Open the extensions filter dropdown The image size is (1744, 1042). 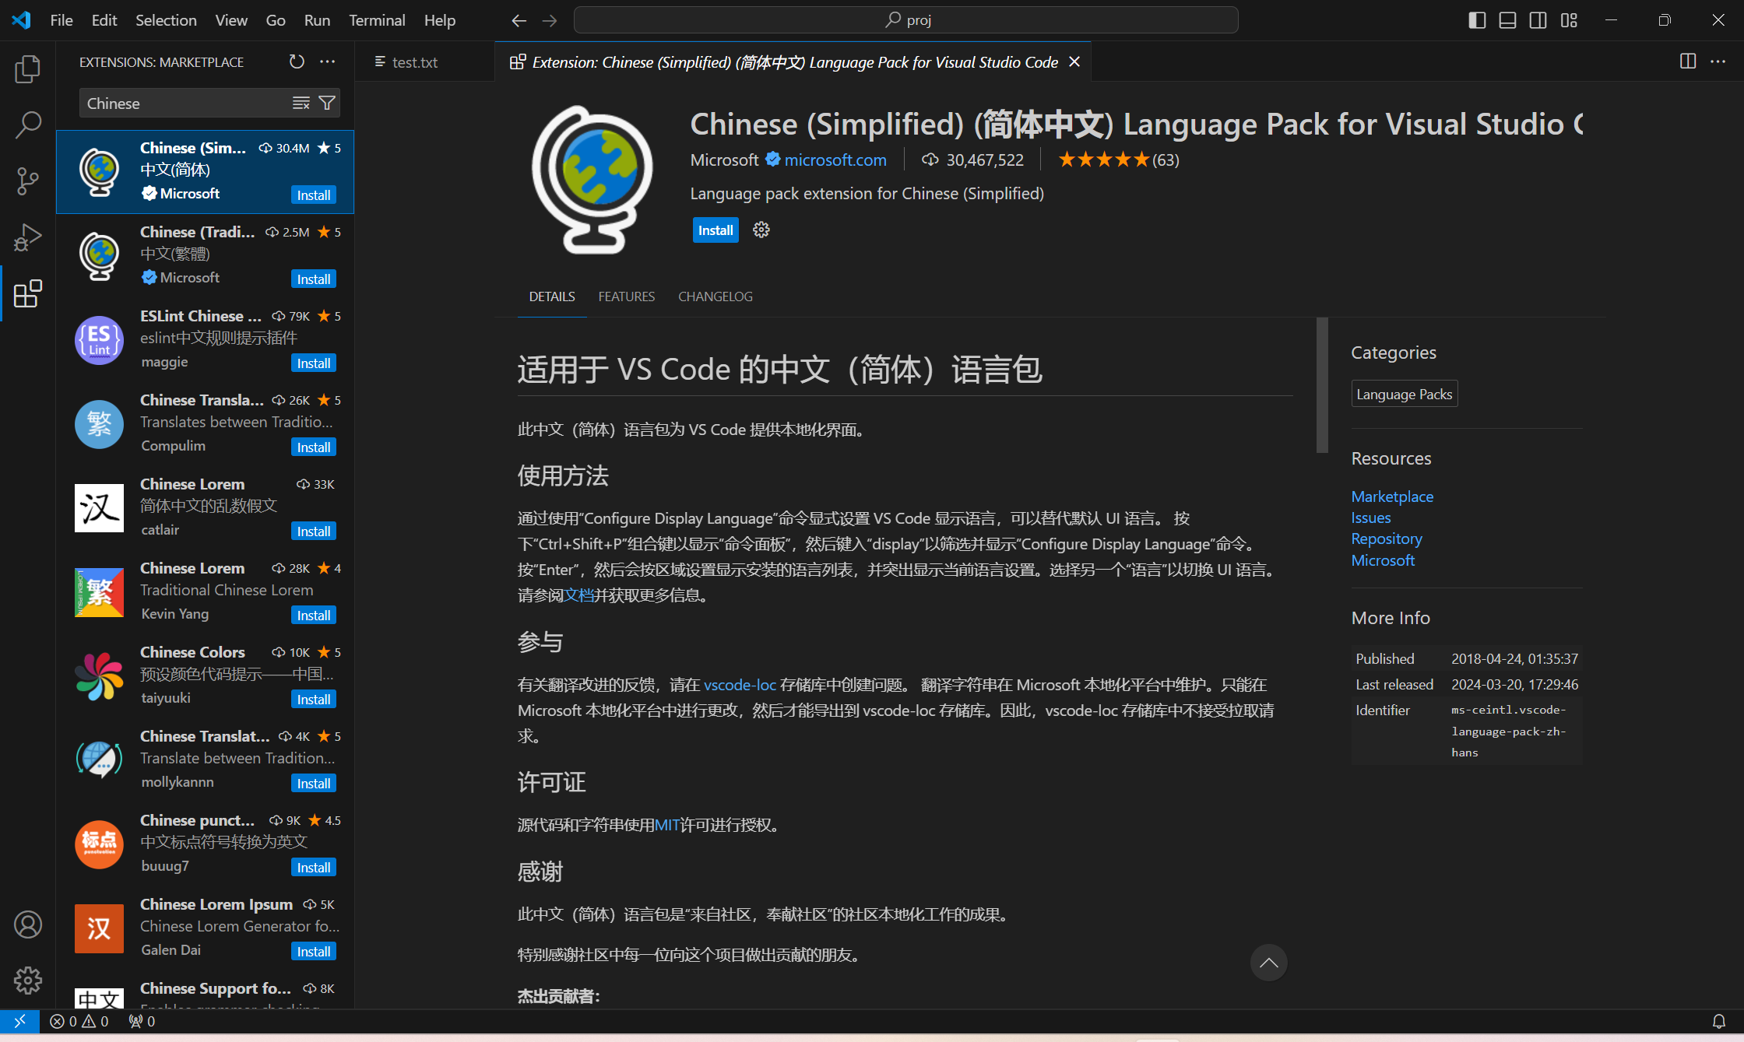pos(327,103)
